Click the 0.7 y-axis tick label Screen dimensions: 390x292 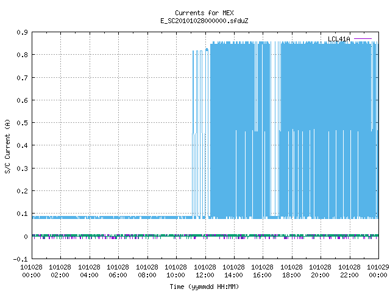pyautogui.click(x=22, y=78)
